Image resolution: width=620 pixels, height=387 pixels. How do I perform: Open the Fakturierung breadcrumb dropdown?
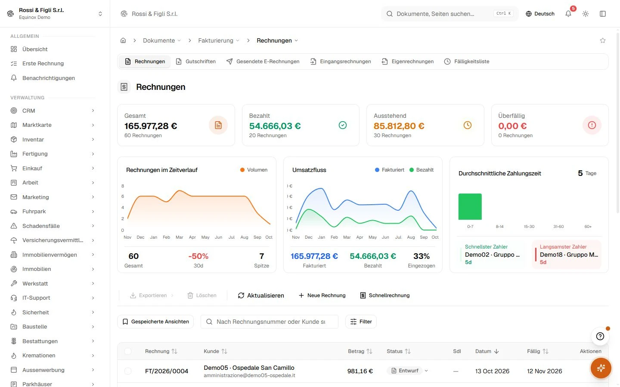(219, 40)
